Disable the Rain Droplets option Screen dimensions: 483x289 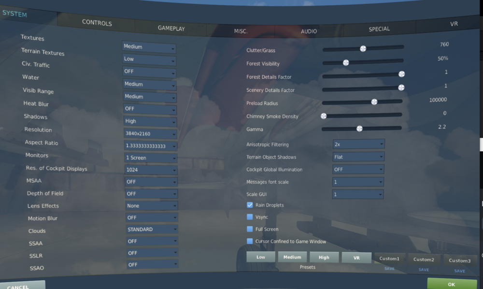coord(250,205)
